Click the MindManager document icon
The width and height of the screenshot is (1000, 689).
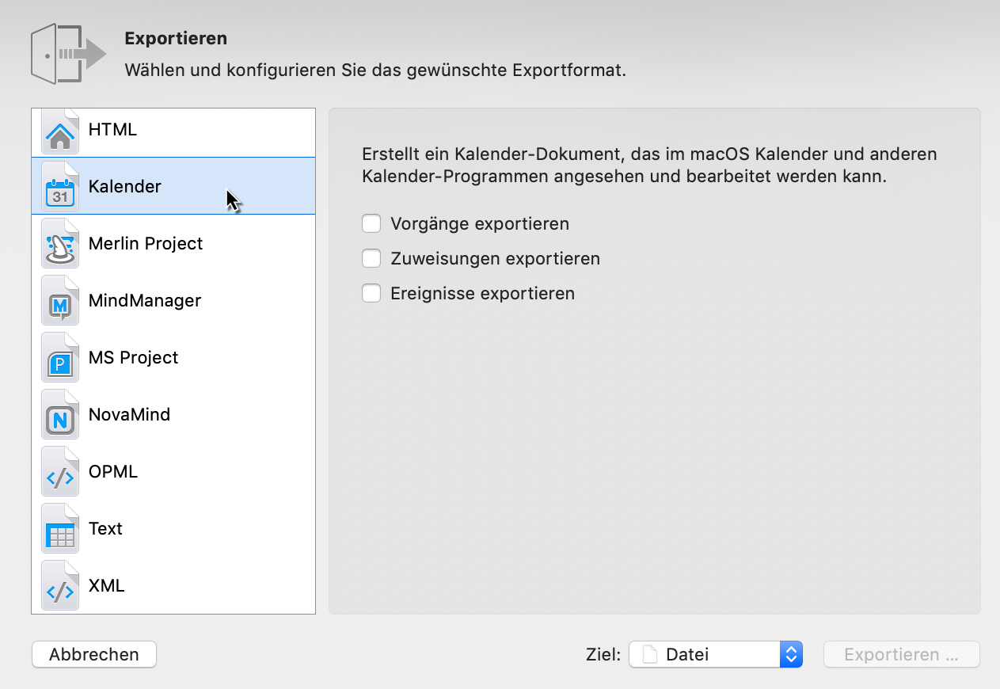(60, 300)
